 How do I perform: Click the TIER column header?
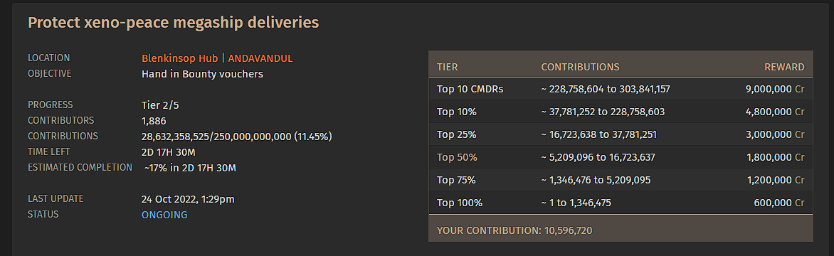(x=448, y=67)
